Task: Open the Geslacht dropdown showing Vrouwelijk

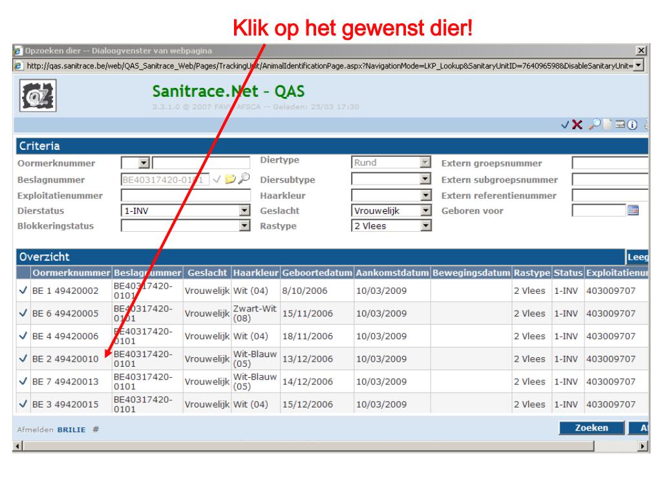Action: (425, 210)
